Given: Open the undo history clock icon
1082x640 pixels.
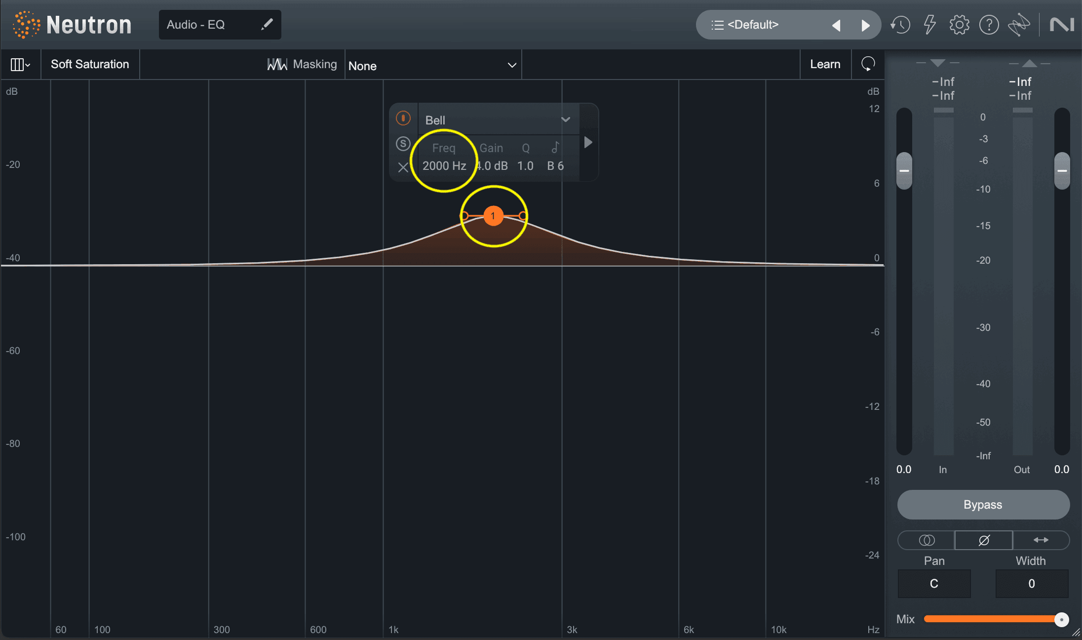Looking at the screenshot, I should tap(900, 25).
